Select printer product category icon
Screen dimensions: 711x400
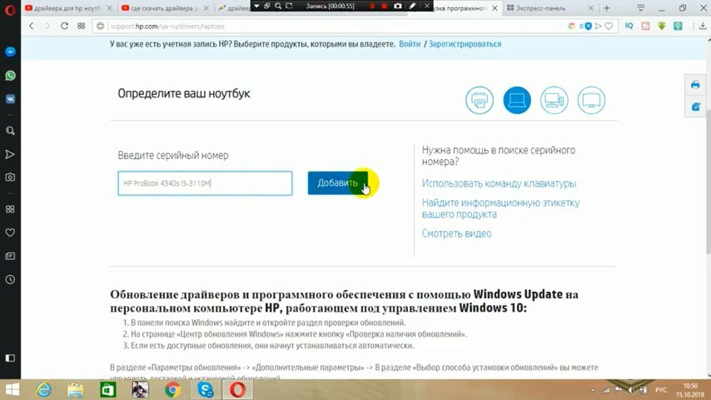tap(480, 100)
